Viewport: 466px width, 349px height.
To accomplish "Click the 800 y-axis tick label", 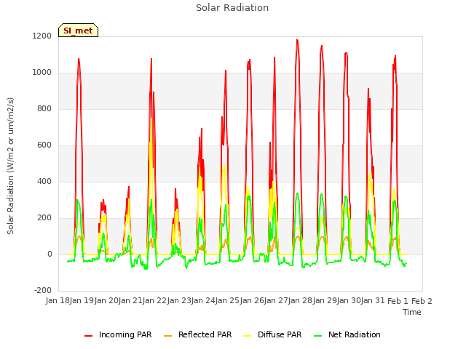I will tap(44, 109).
